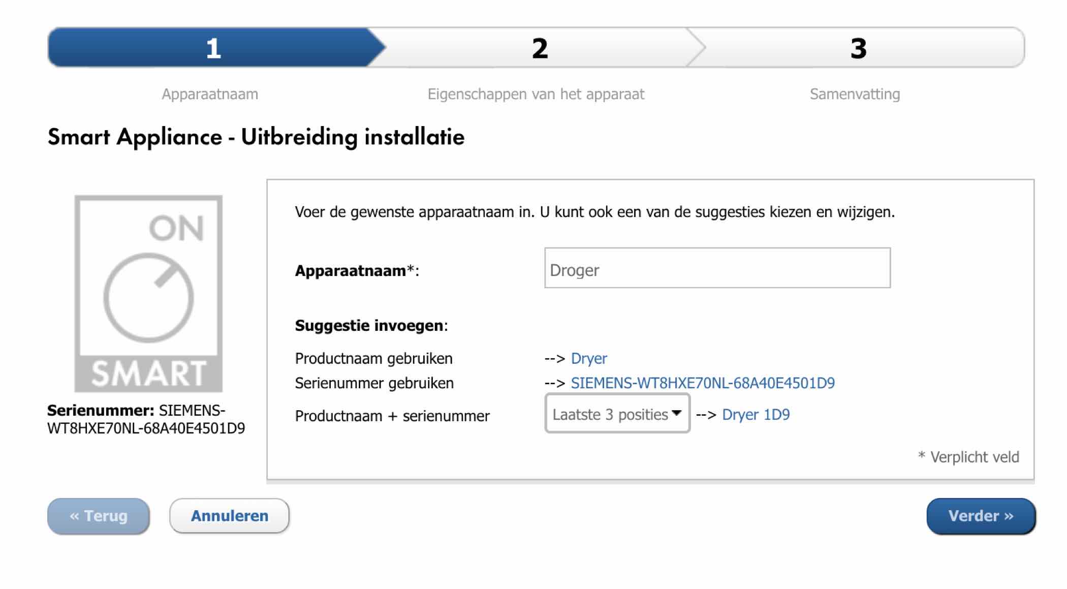Viewport: 1067px width, 589px height.
Task: Click the 'Annuleren' button
Action: [229, 516]
